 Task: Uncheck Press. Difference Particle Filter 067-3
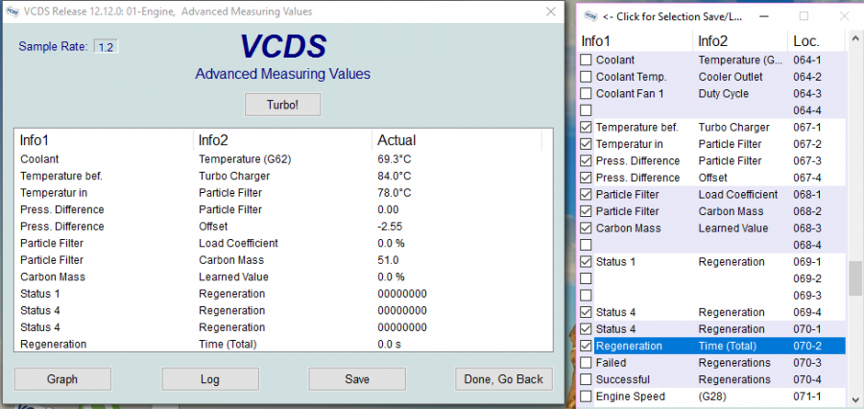[587, 161]
